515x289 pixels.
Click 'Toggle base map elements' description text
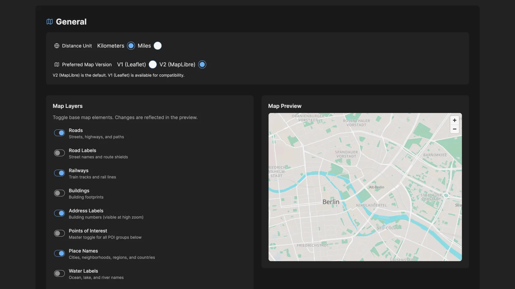click(x=125, y=118)
